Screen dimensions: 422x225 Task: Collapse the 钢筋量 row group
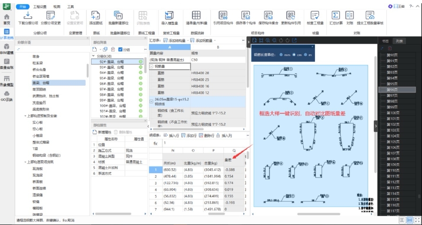(152, 67)
